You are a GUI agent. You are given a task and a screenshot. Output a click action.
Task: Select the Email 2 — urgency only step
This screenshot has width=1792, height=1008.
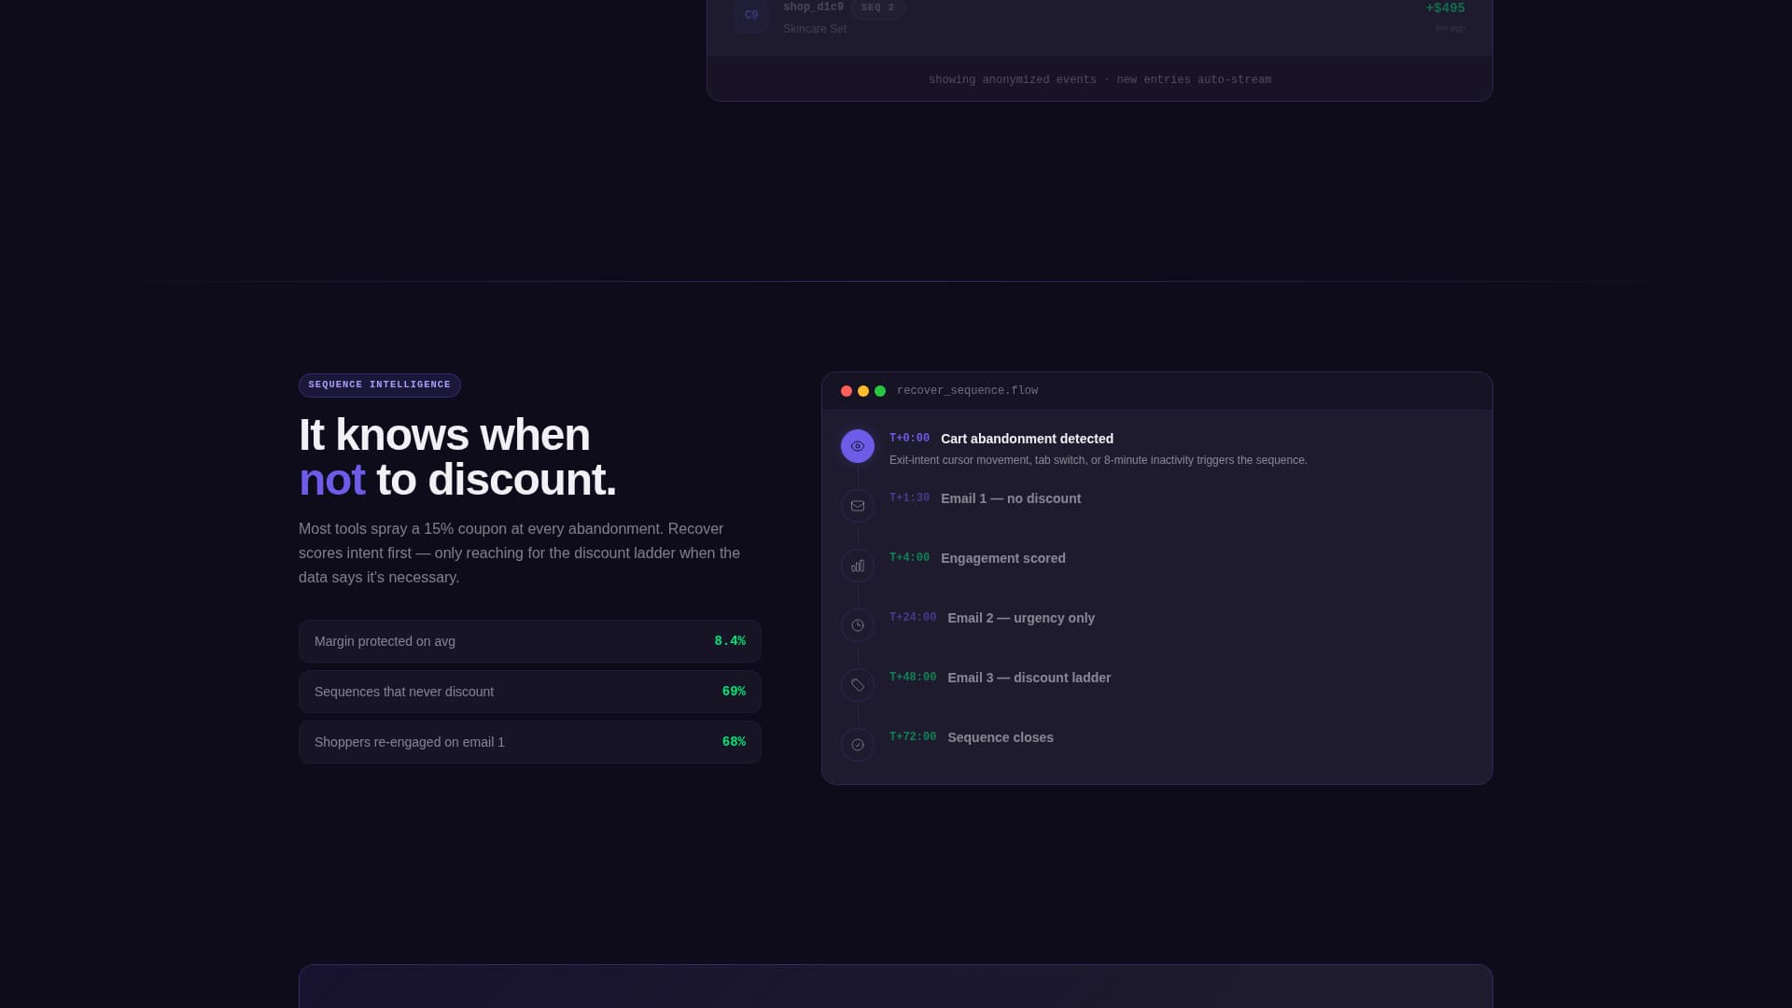click(1021, 618)
